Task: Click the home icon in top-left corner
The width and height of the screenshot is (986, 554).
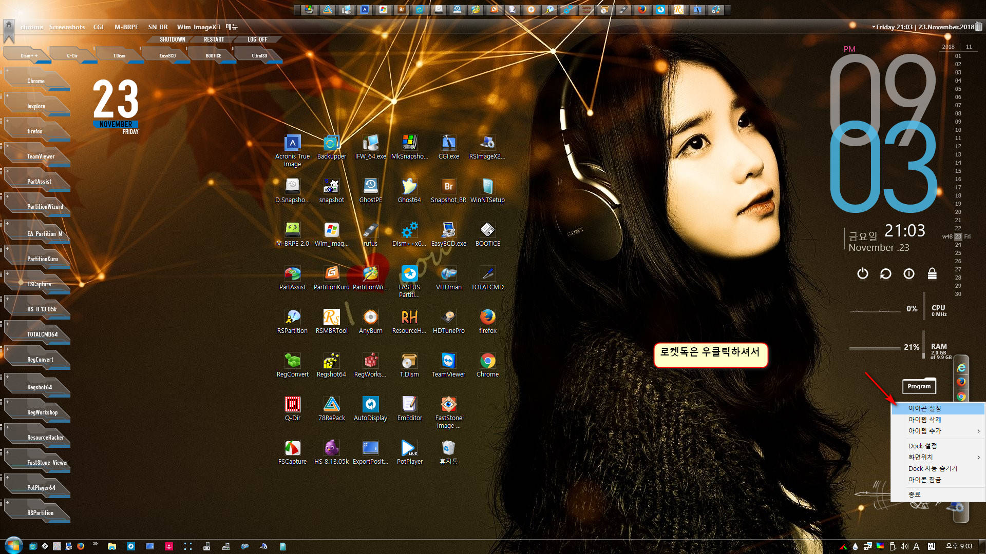Action: point(9,24)
